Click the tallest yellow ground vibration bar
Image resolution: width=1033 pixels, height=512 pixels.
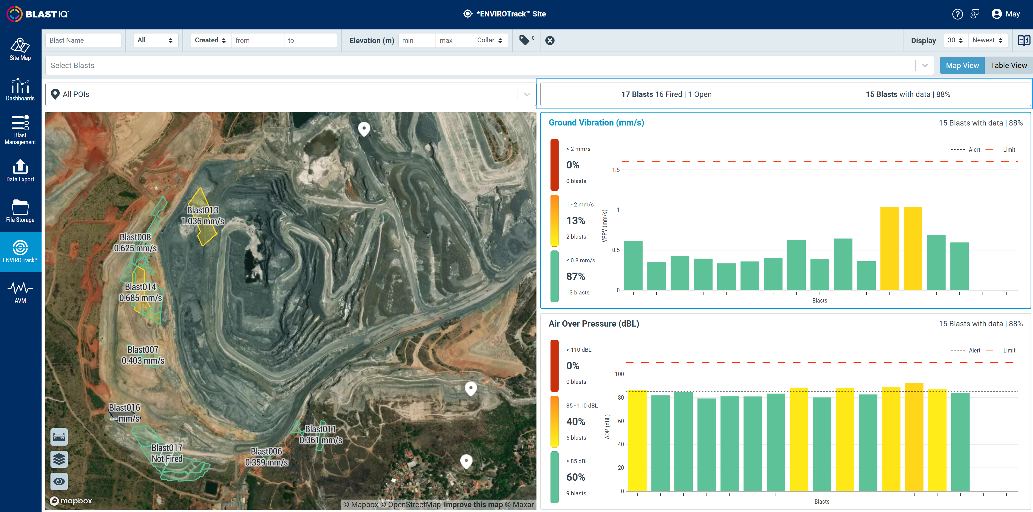(x=889, y=248)
